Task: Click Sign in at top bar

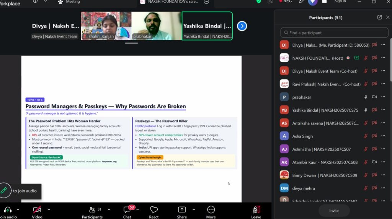Action: pos(340,2)
